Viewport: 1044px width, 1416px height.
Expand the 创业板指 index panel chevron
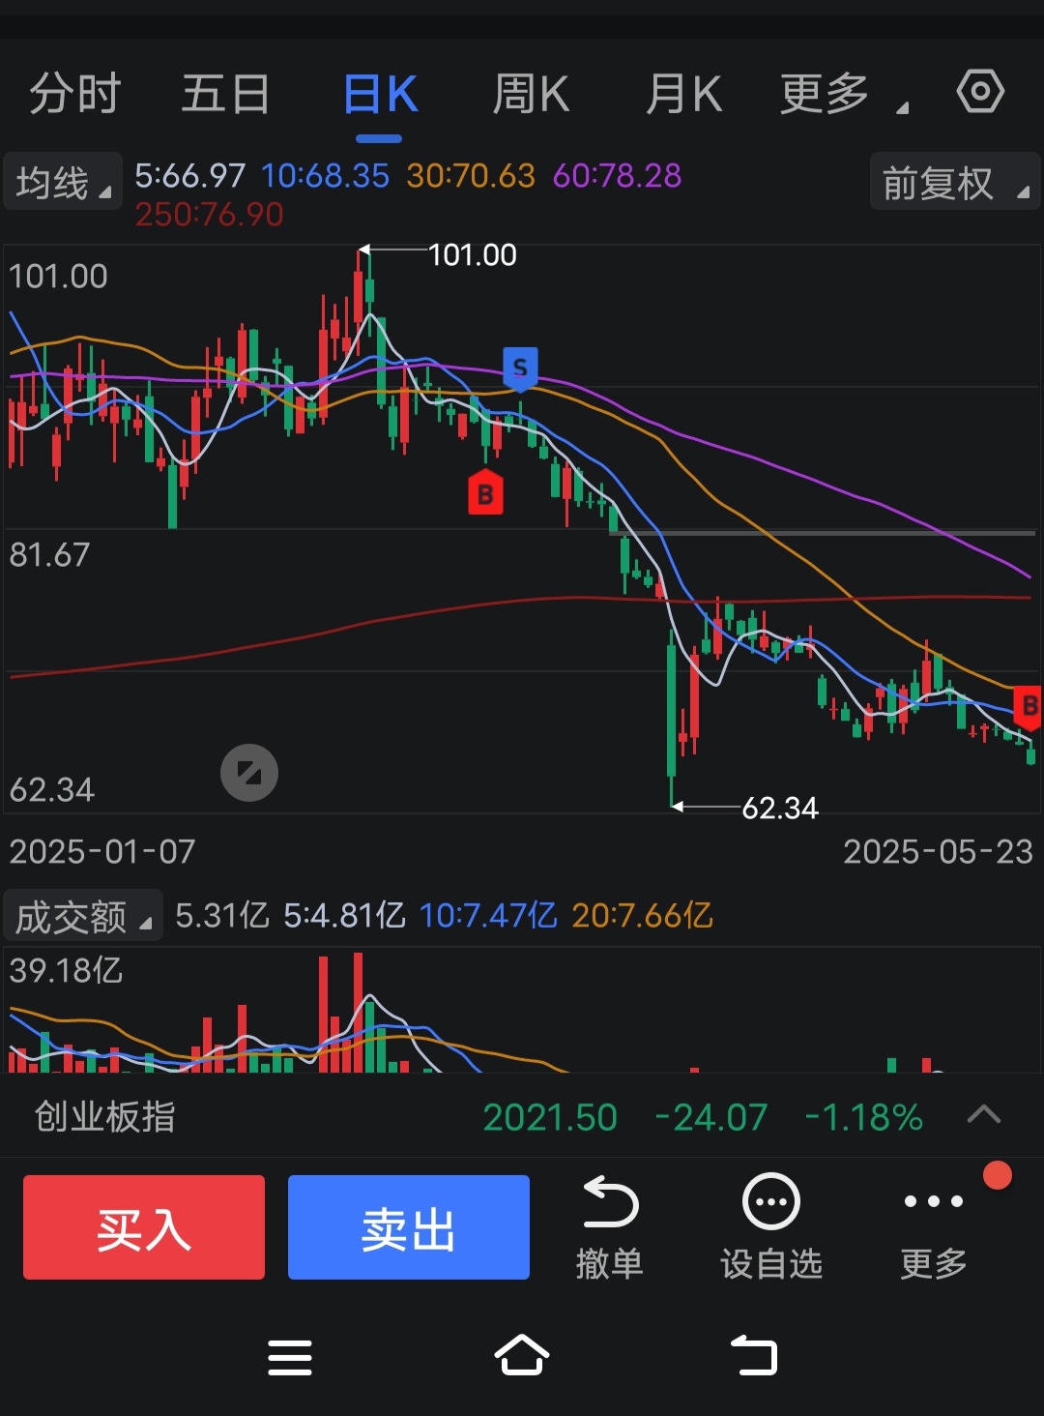984,1115
